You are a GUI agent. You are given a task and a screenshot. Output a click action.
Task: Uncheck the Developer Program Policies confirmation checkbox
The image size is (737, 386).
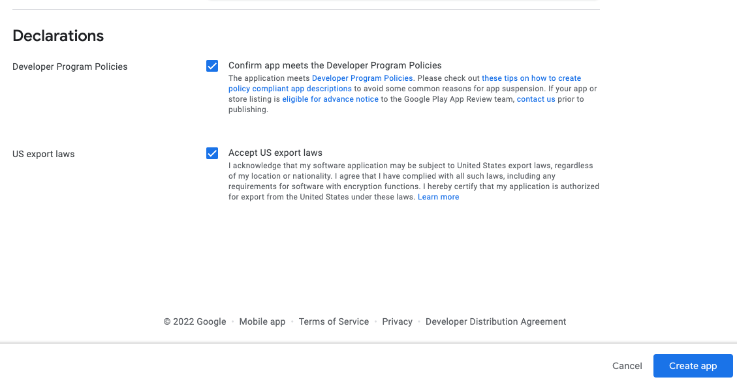(x=212, y=66)
